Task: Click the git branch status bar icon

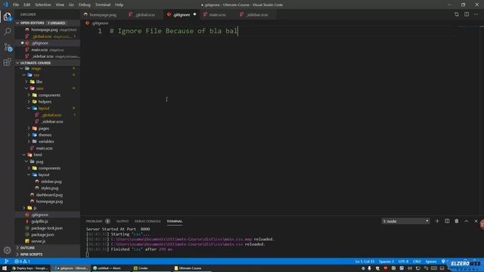Action: click(x=7, y=261)
